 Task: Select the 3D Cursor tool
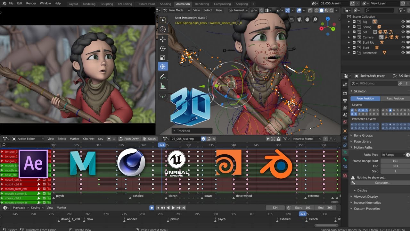[x=163, y=30]
